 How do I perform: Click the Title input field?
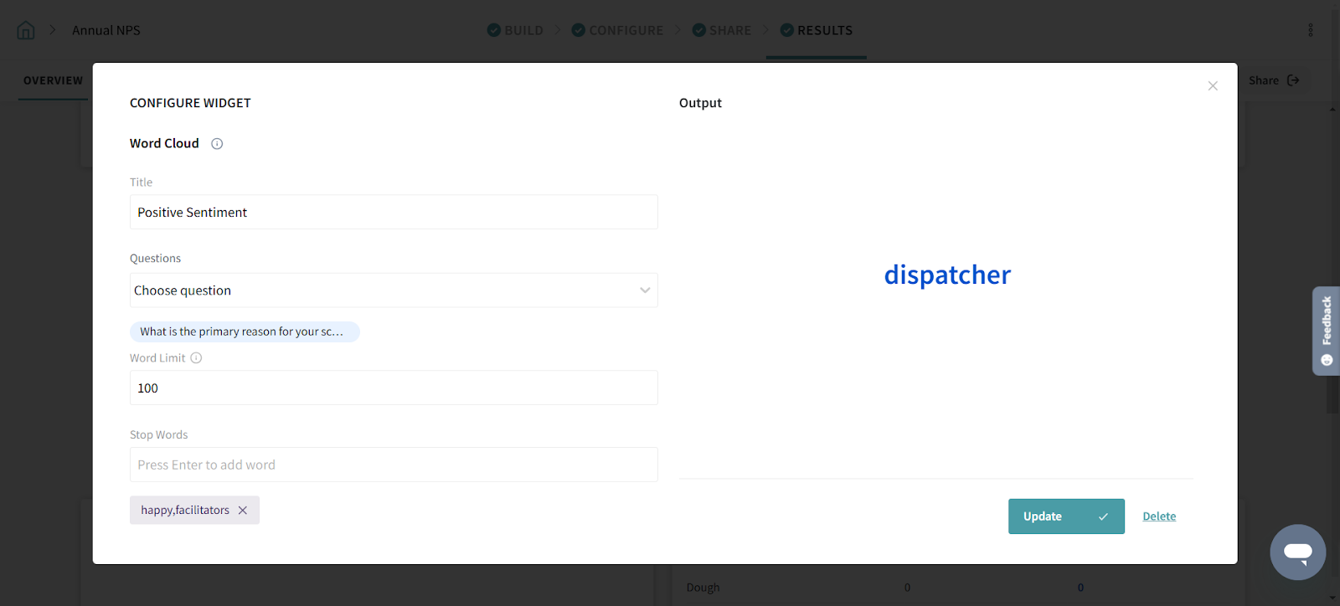(x=394, y=213)
